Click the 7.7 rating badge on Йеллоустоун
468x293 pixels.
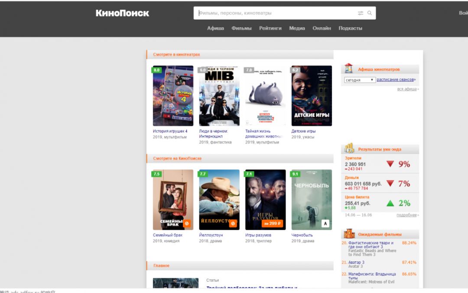tap(203, 174)
